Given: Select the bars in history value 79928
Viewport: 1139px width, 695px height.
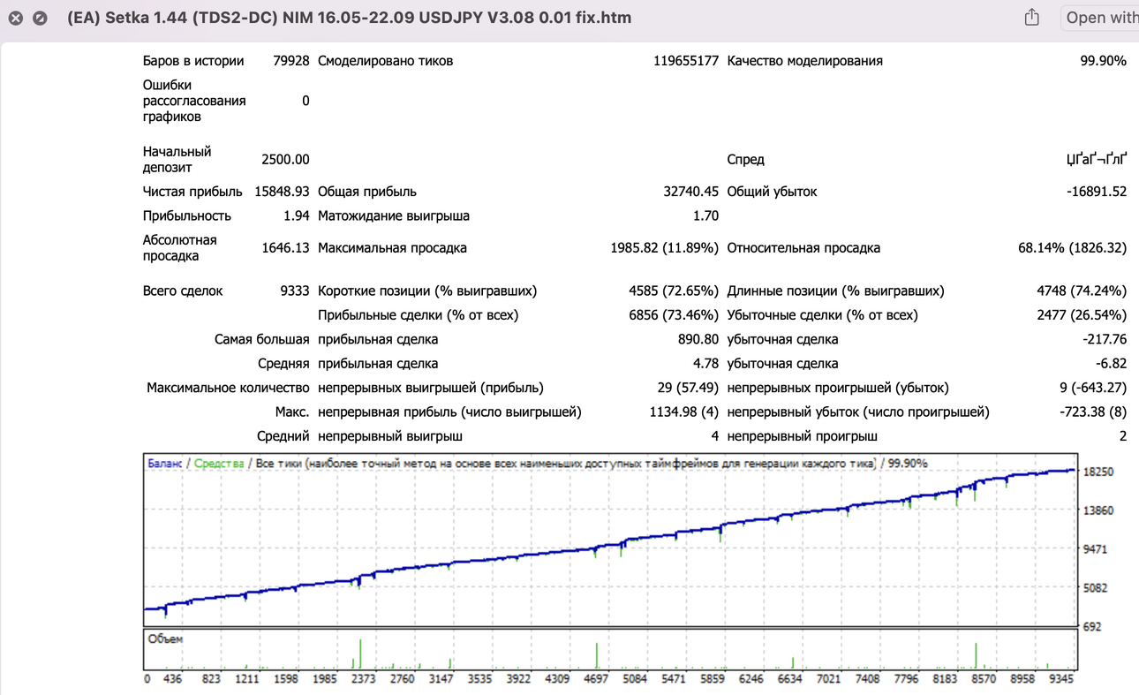Looking at the screenshot, I should [x=291, y=61].
